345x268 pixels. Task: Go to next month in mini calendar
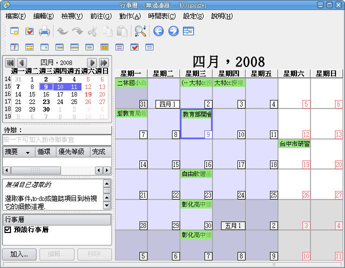pos(92,62)
